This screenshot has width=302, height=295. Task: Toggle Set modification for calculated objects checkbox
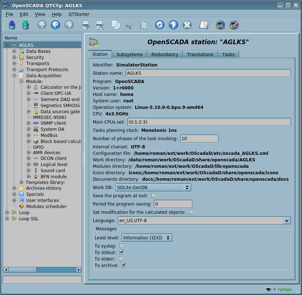pyautogui.click(x=191, y=212)
